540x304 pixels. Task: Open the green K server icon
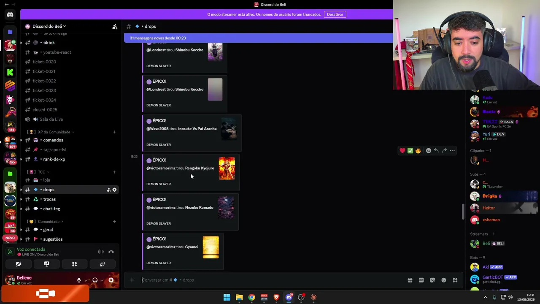10,73
